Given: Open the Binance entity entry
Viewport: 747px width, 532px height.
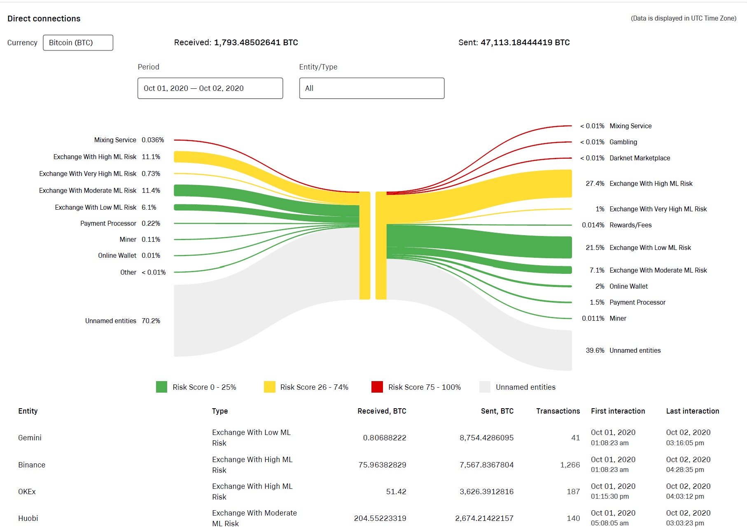Looking at the screenshot, I should point(32,465).
